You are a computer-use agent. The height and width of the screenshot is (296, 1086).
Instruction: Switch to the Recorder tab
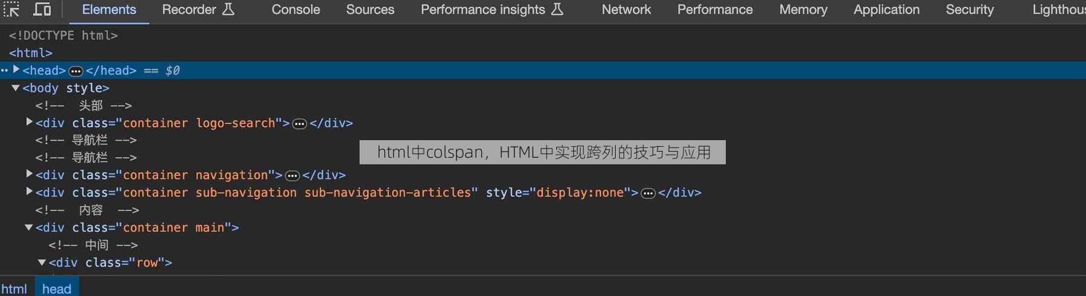[x=198, y=10]
